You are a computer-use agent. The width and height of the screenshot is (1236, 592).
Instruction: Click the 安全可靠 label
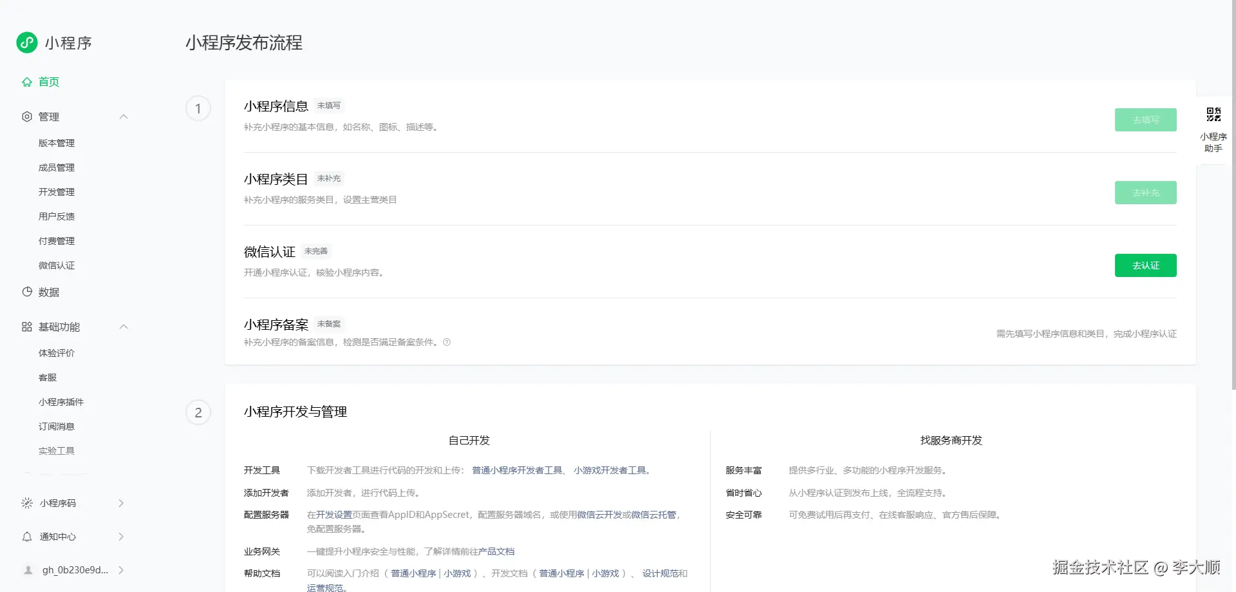pyautogui.click(x=744, y=515)
